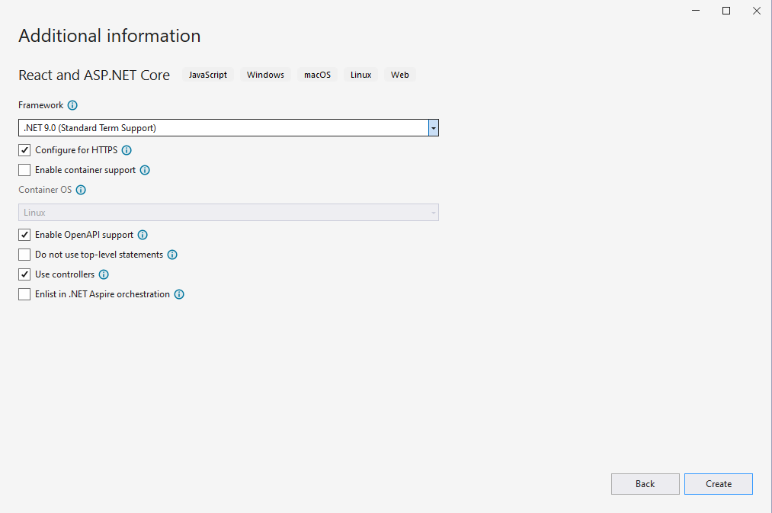772x513 pixels.
Task: Check Do not use top-level statements
Action: 24,255
